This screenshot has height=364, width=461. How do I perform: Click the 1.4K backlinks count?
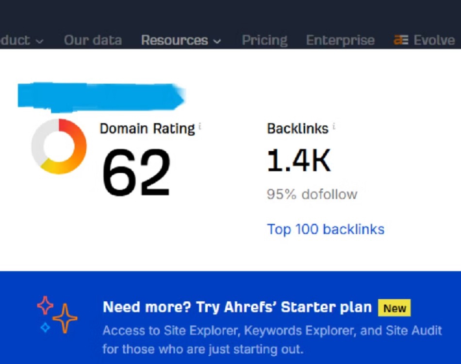tap(299, 161)
